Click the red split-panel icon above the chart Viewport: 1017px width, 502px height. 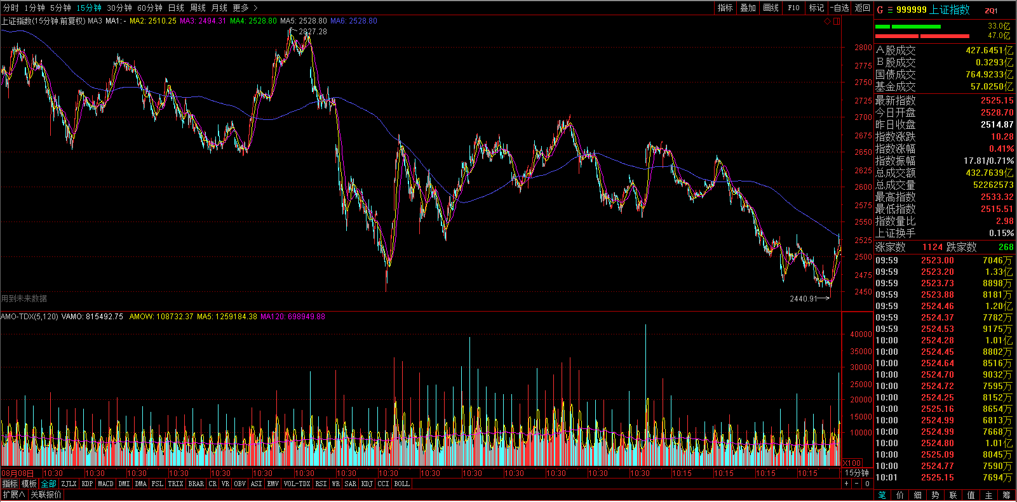pos(837,21)
